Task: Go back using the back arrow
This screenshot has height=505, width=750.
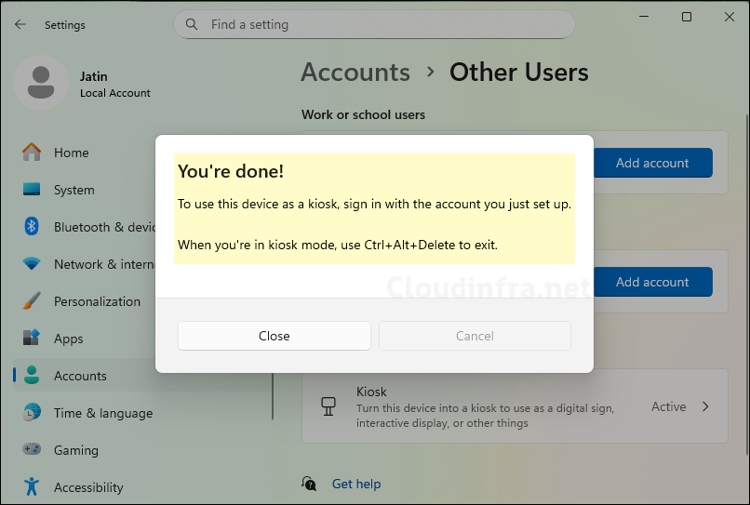Action: (20, 25)
